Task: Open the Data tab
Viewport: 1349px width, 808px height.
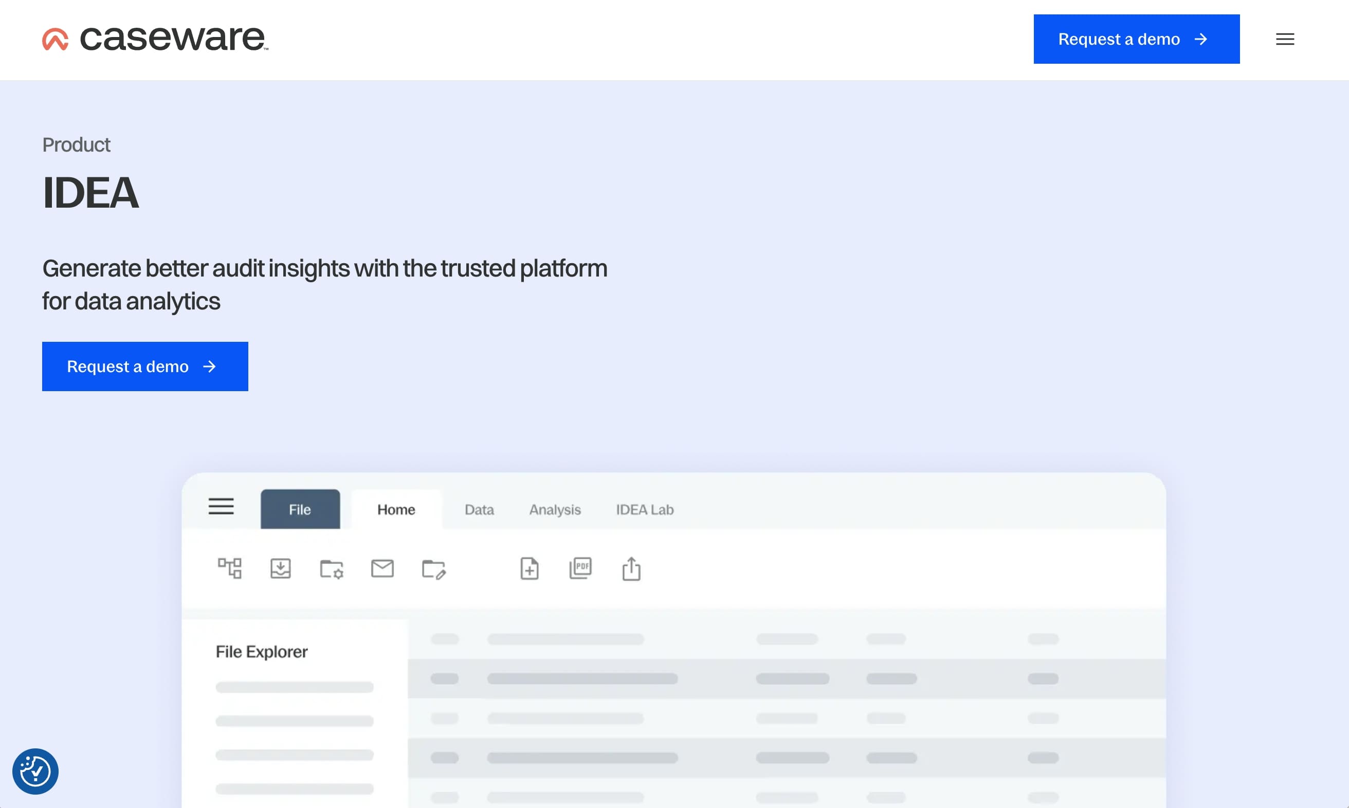Action: [479, 510]
